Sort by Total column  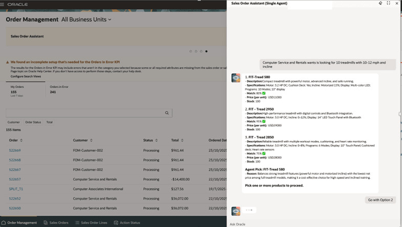(182, 140)
